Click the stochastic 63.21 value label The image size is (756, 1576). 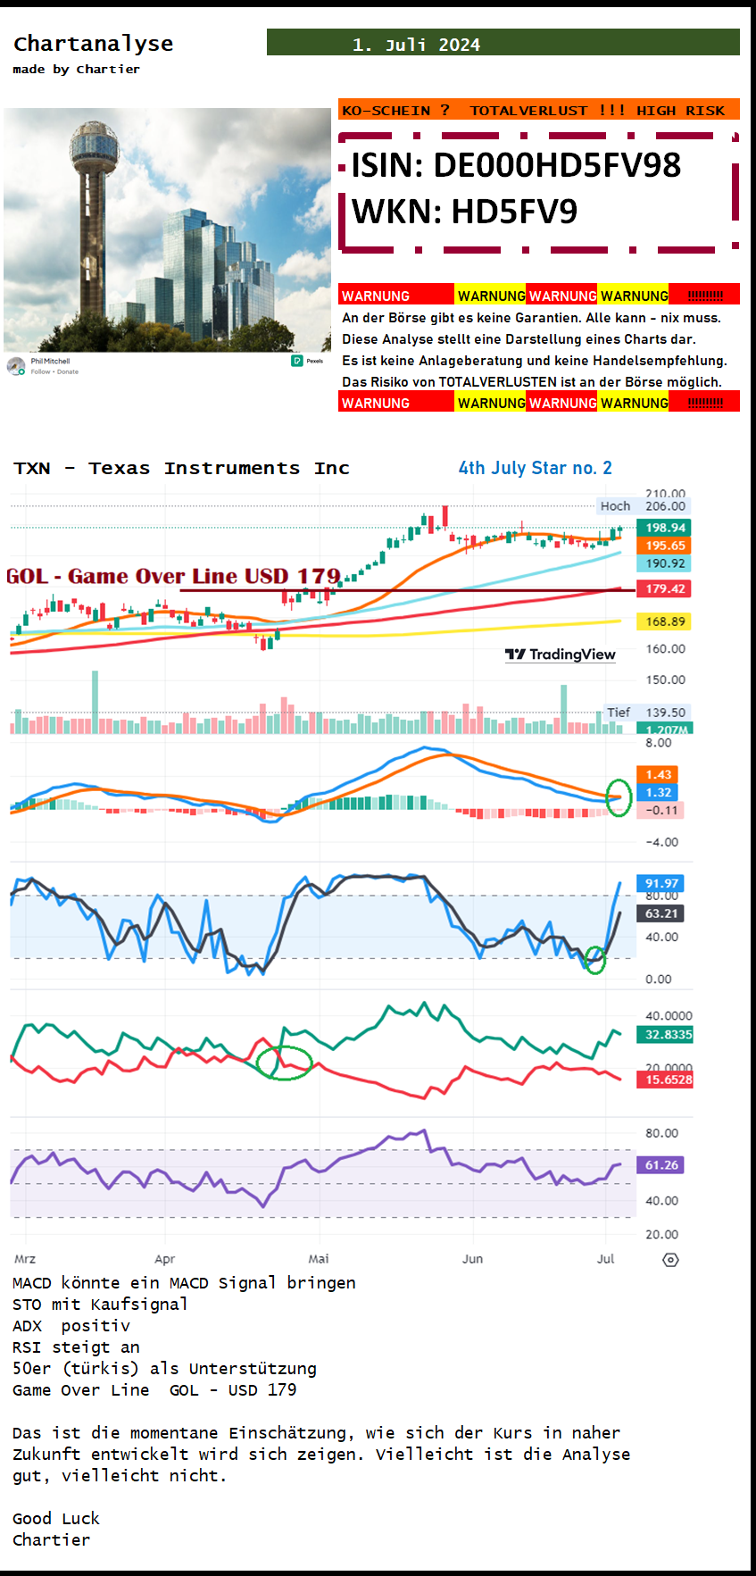pyautogui.click(x=661, y=913)
